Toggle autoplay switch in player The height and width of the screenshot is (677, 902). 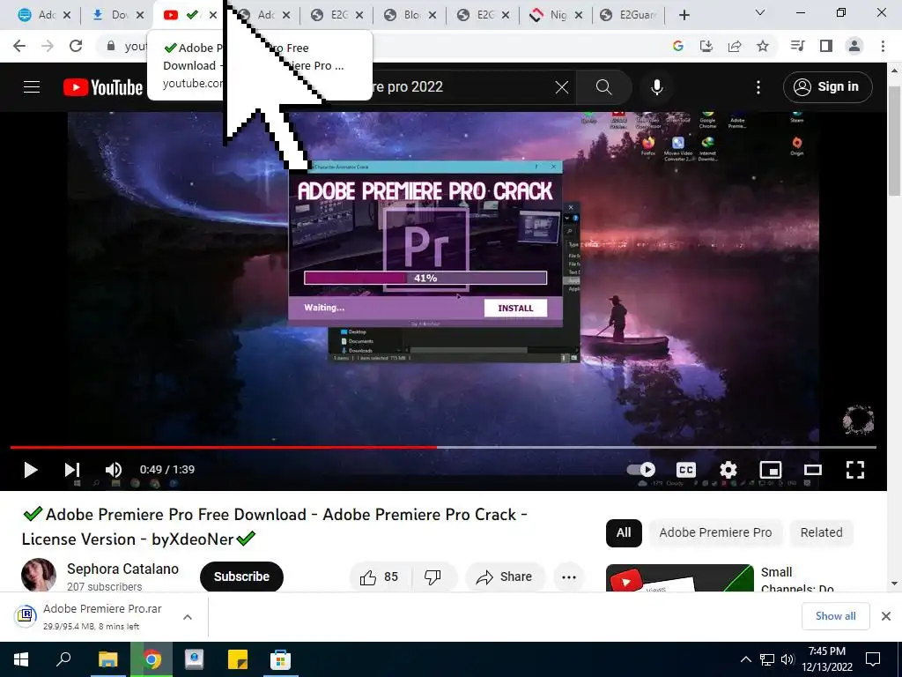click(641, 470)
